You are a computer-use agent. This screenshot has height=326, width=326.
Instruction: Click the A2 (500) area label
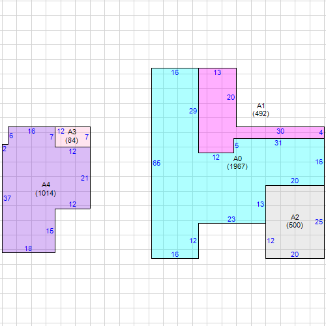pos(295,221)
